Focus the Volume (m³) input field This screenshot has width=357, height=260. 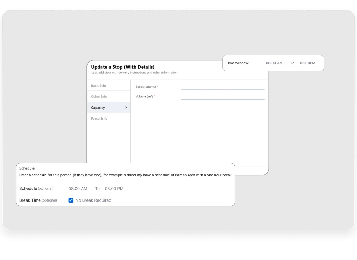point(222,96)
